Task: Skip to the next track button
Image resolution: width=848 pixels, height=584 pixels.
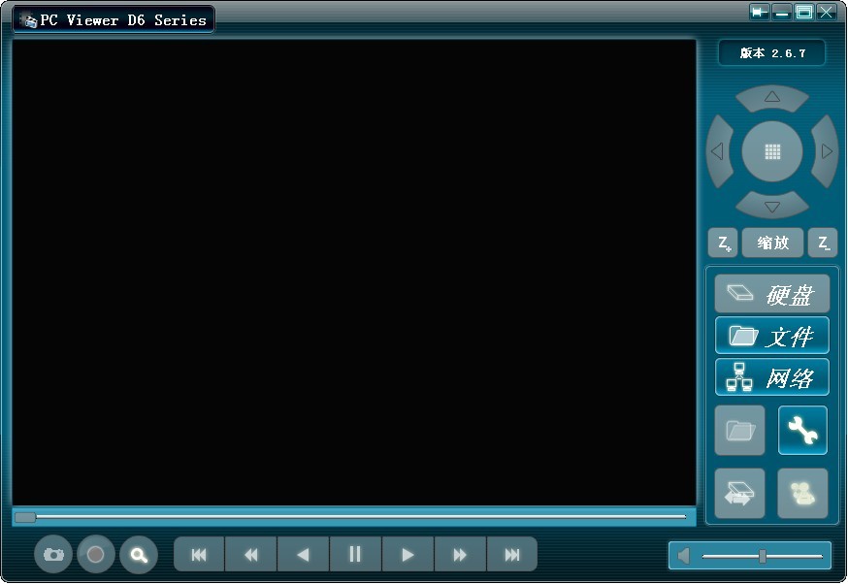Action: (x=511, y=554)
